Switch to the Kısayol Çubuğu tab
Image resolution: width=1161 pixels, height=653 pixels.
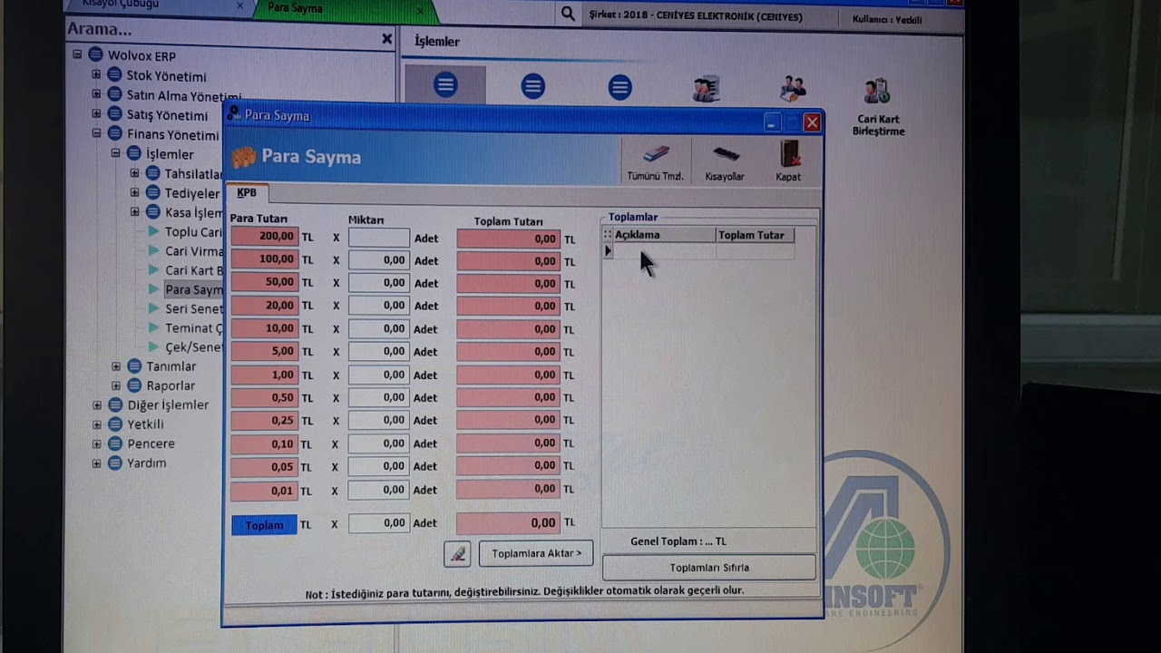(x=156, y=5)
